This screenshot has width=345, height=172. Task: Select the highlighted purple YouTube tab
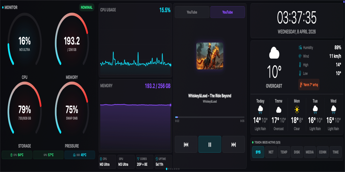pos(227,12)
